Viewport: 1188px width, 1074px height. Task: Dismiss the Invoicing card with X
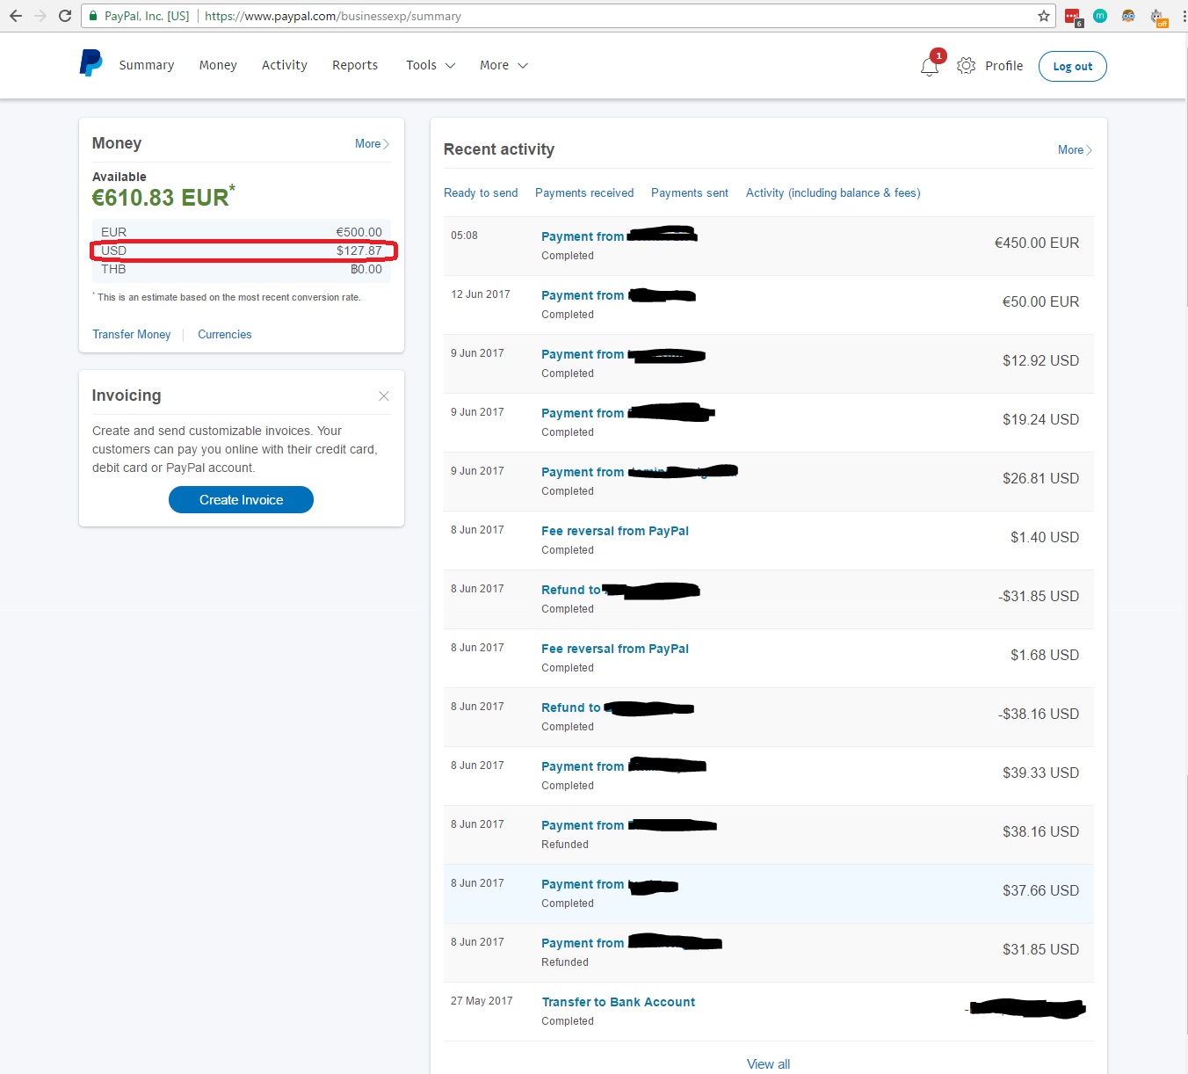[384, 396]
